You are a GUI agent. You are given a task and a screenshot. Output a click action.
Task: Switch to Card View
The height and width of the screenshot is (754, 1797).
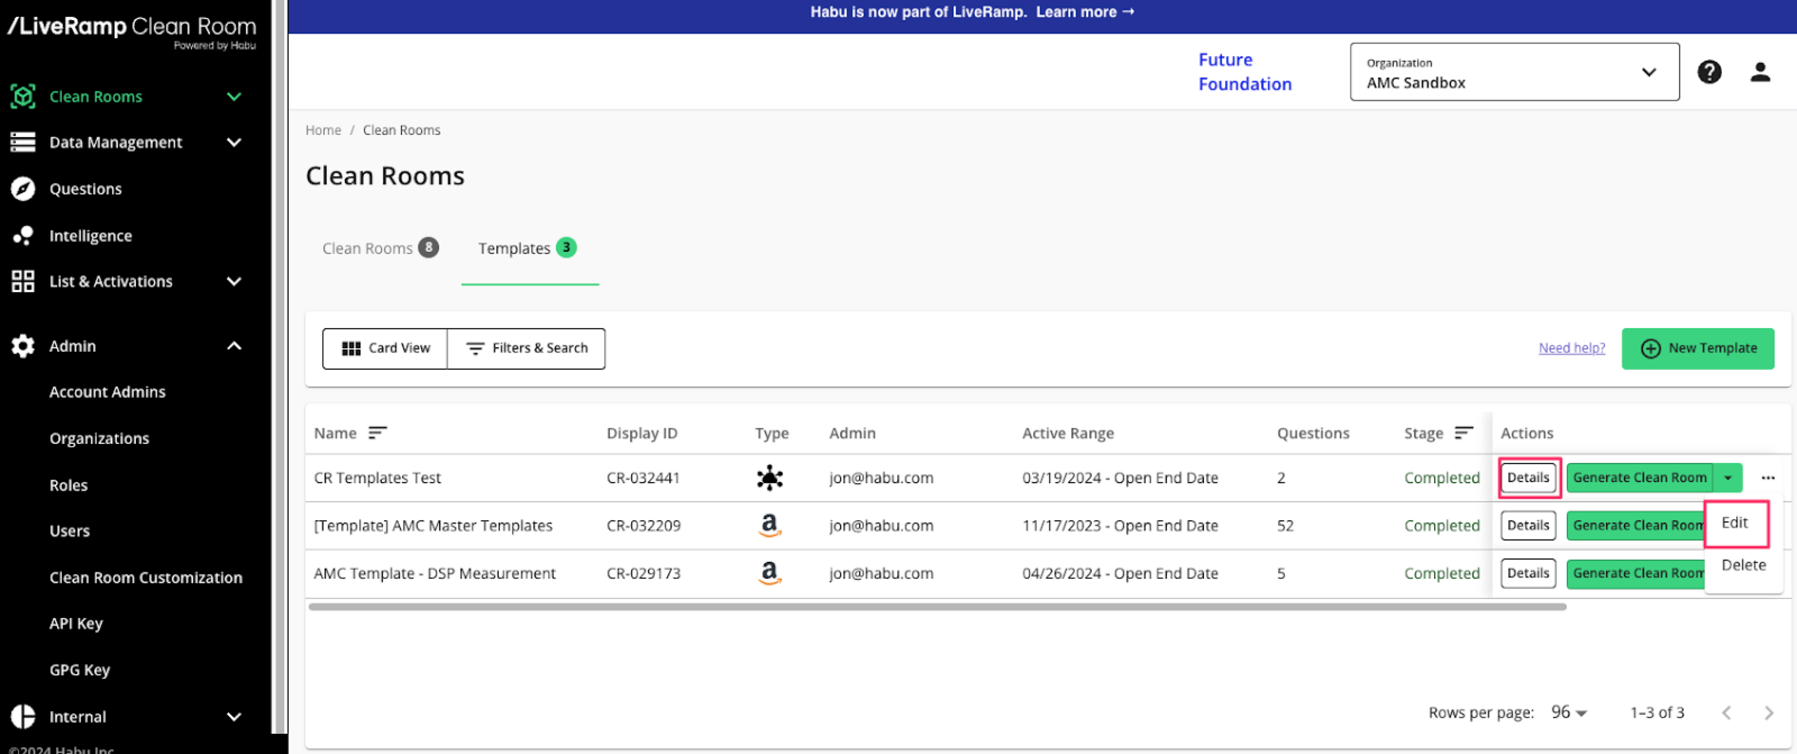coord(385,348)
